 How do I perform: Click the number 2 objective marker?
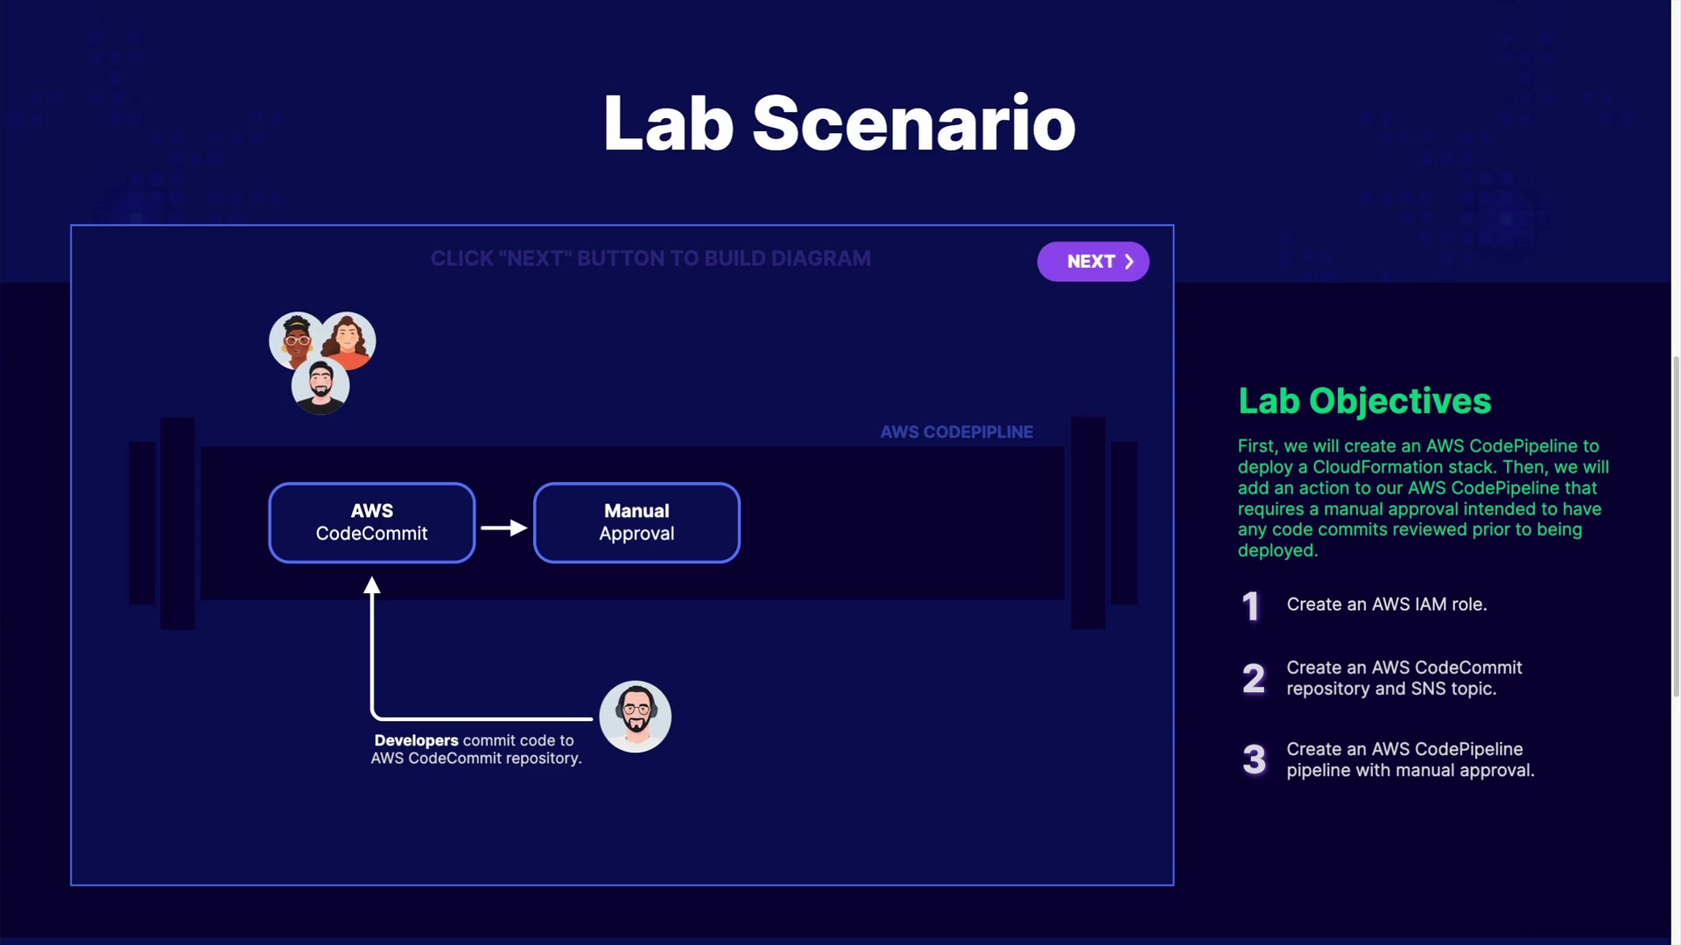pos(1254,678)
